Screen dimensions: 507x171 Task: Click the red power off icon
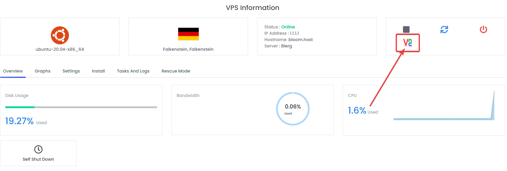[483, 29]
